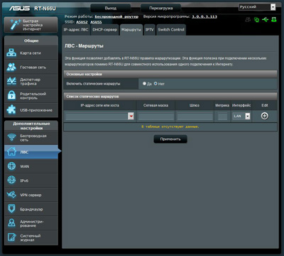
Task: Open the Беспроводной роутер mode link
Action: click(x=116, y=16)
